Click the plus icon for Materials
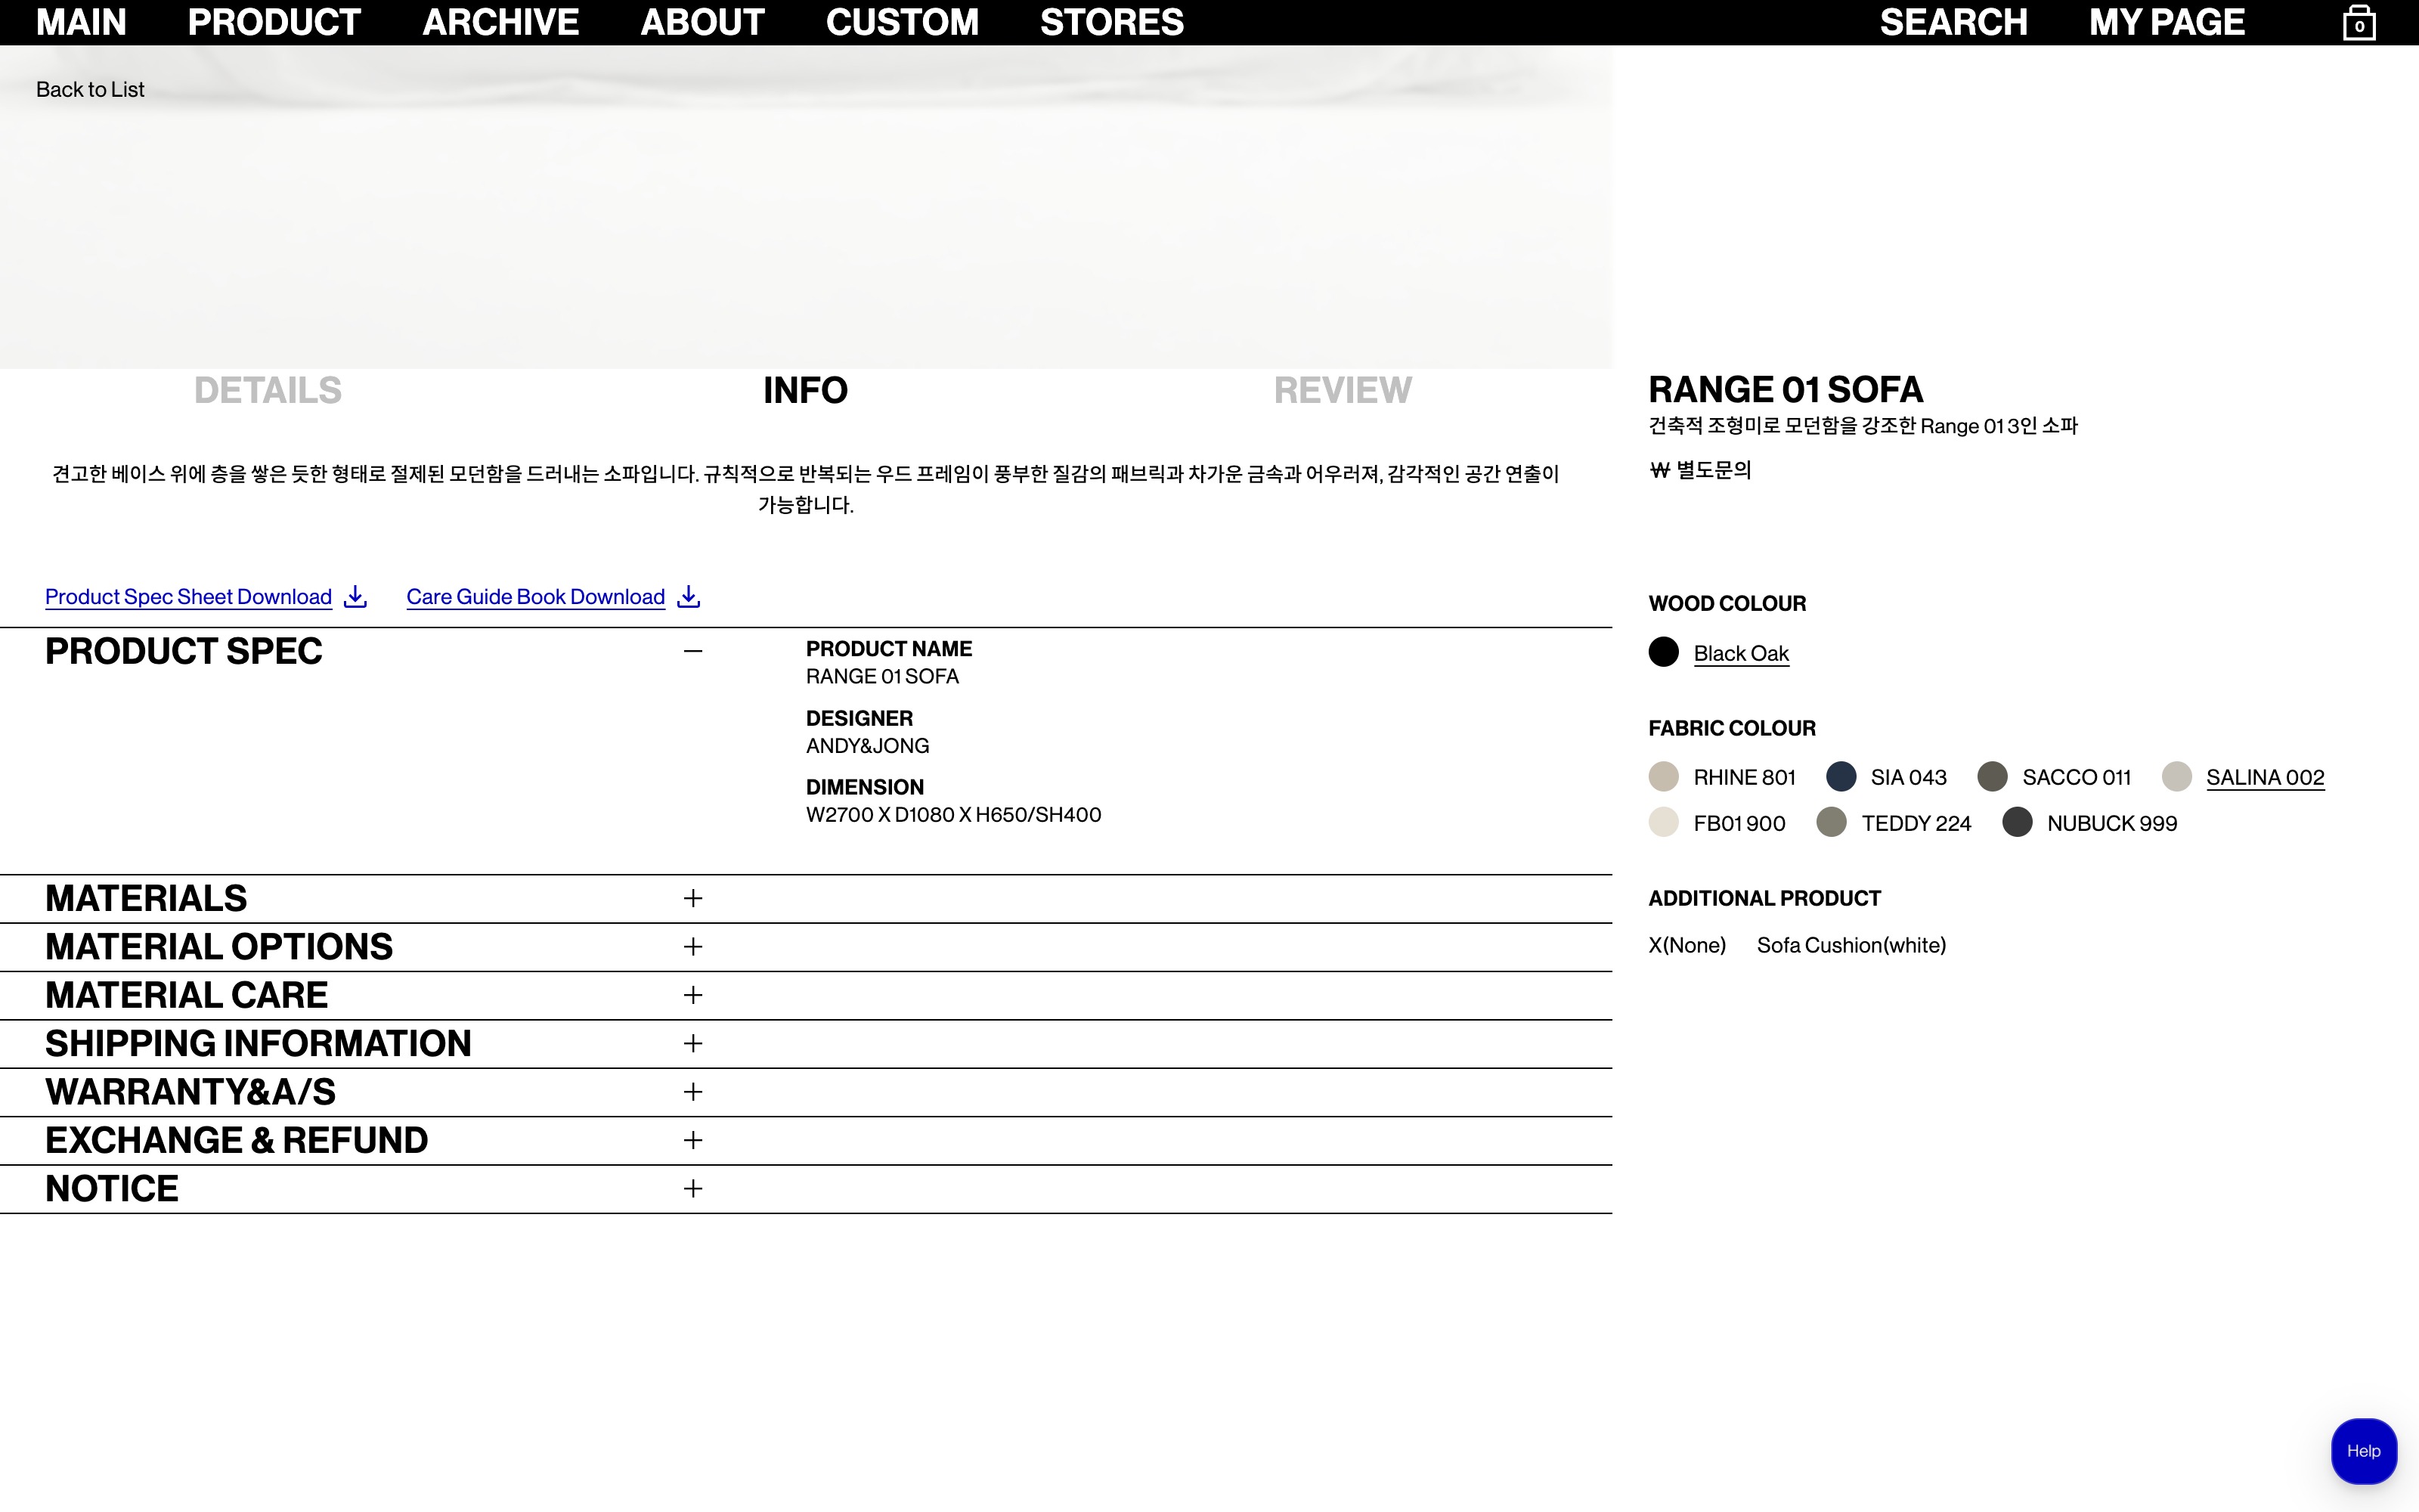This screenshot has width=2419, height=1512. [x=692, y=898]
